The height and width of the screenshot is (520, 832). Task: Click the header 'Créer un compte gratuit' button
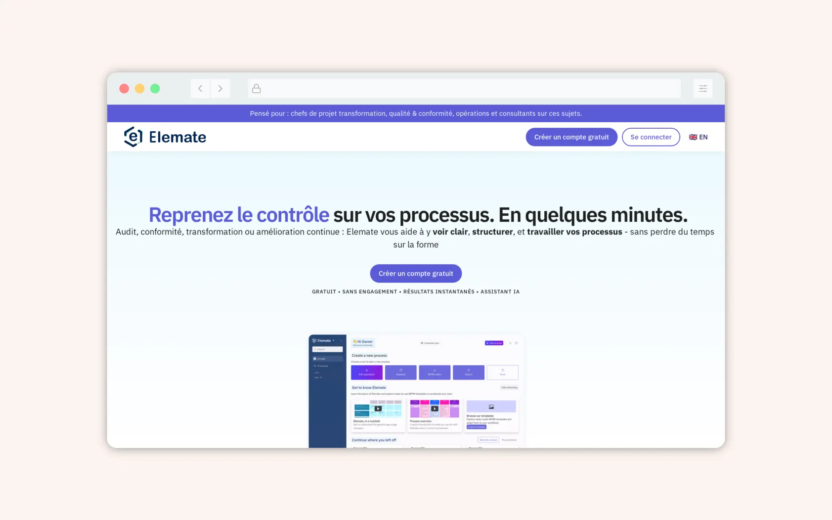pos(571,137)
